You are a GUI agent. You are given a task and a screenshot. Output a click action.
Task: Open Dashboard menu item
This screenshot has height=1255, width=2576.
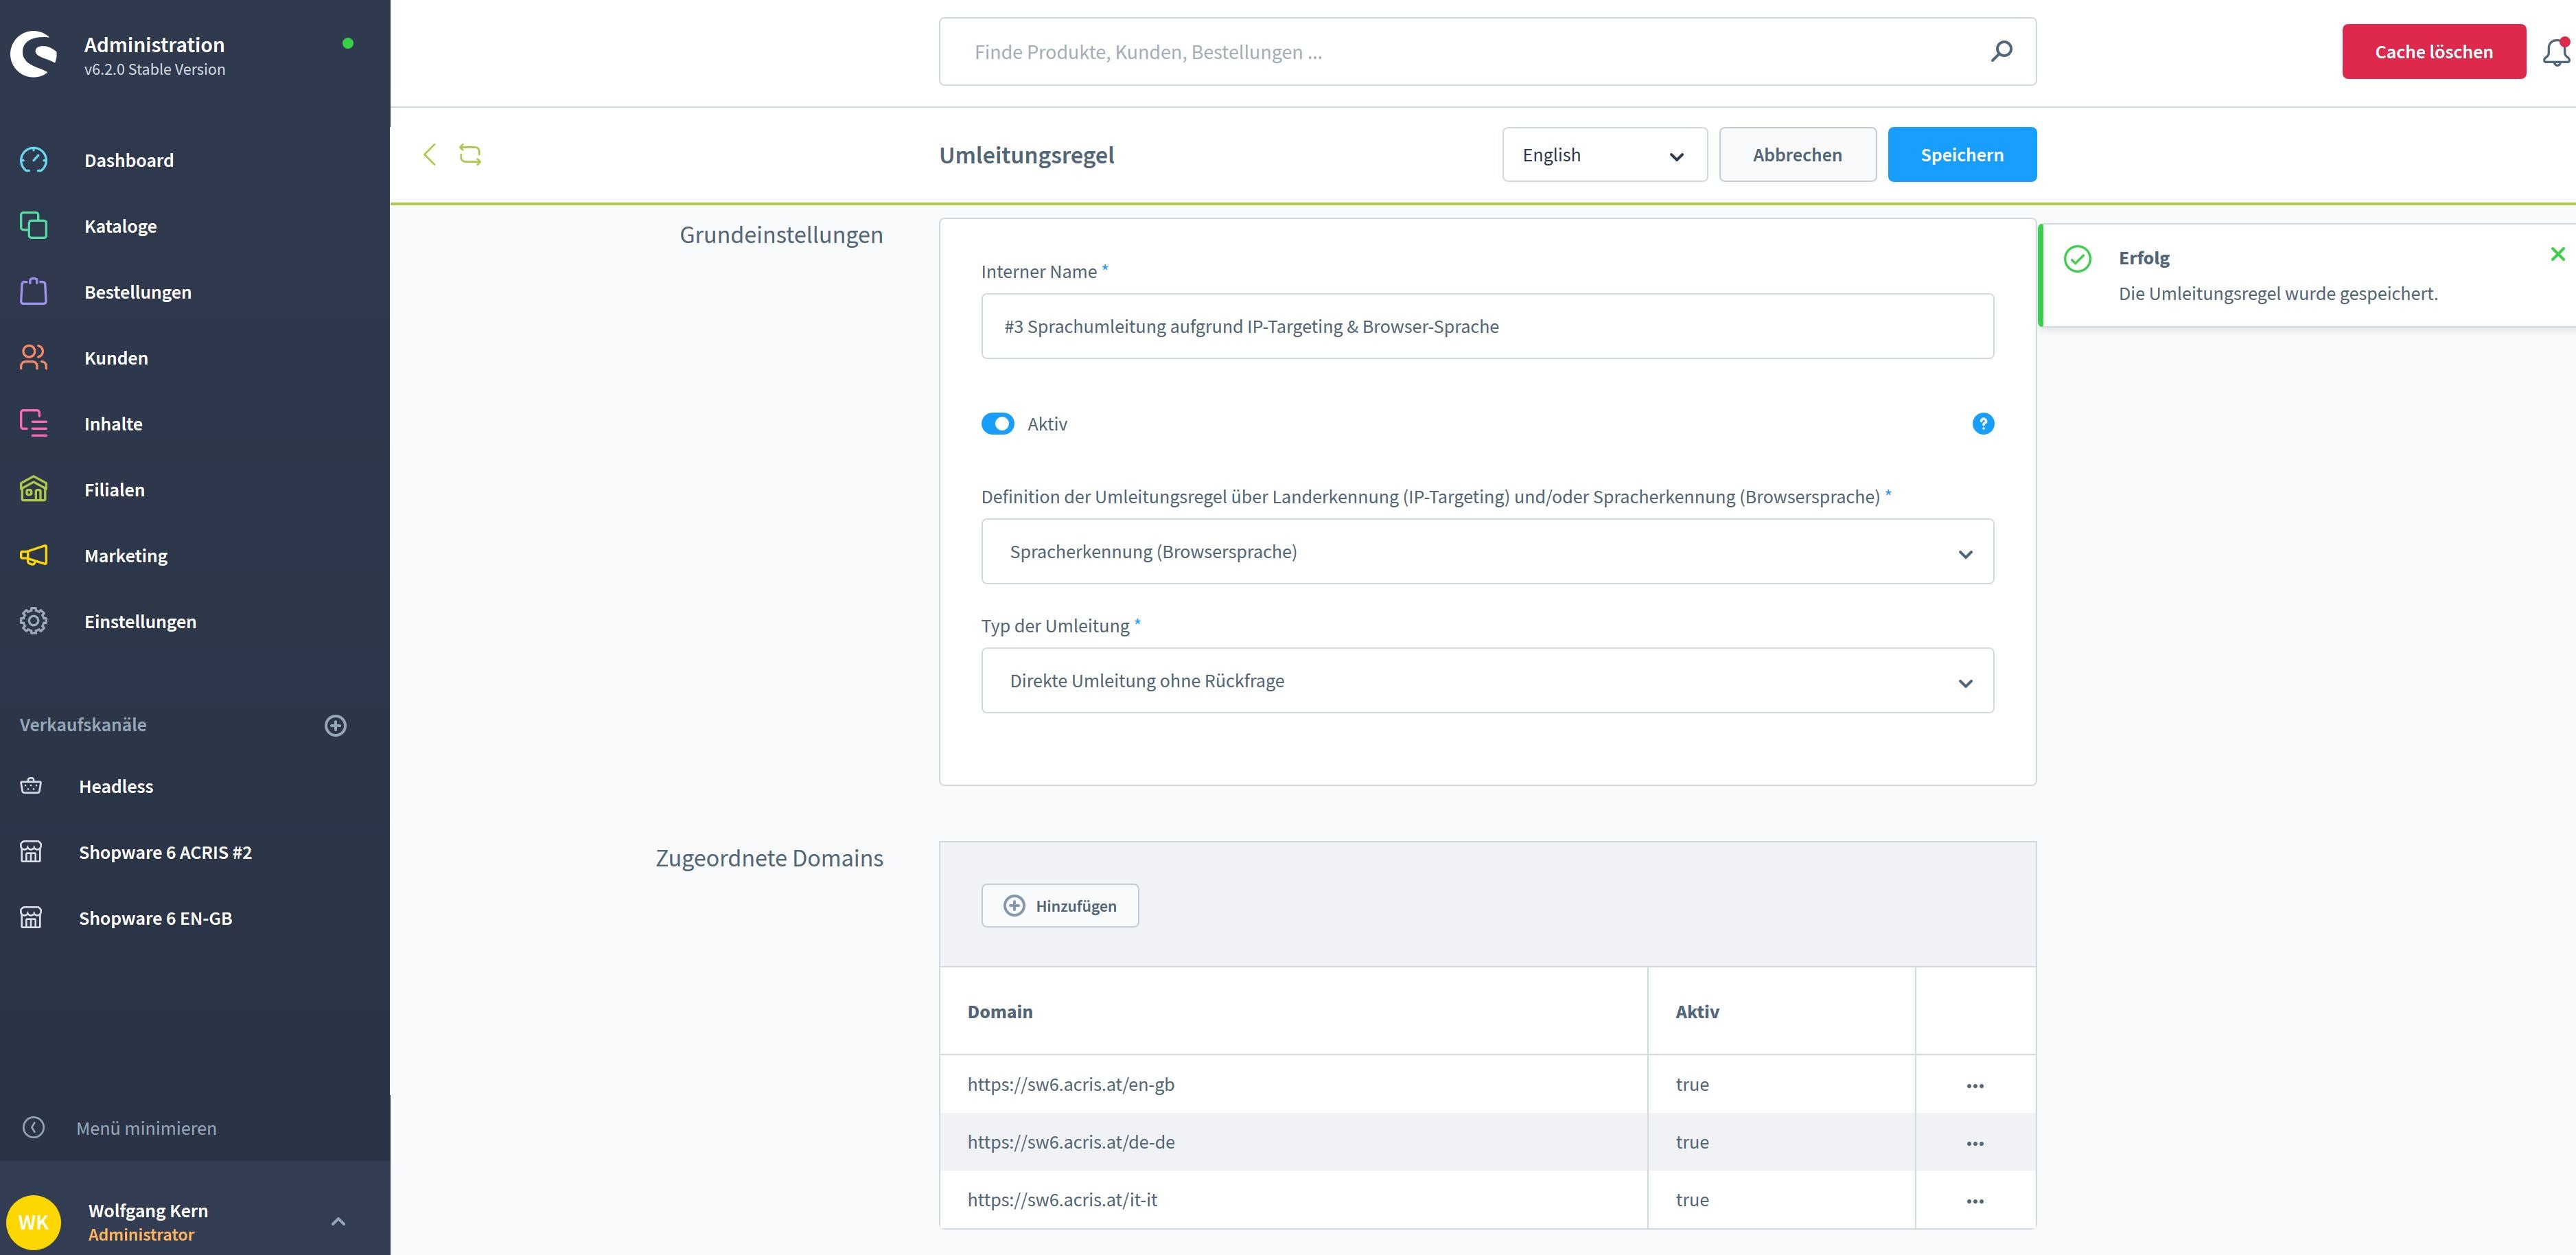point(128,160)
